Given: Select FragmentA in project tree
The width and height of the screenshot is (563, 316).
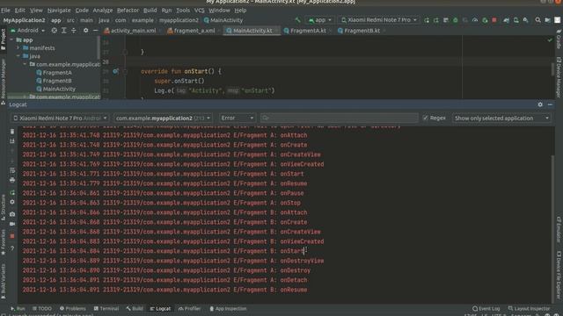Looking at the screenshot, I should click(54, 72).
